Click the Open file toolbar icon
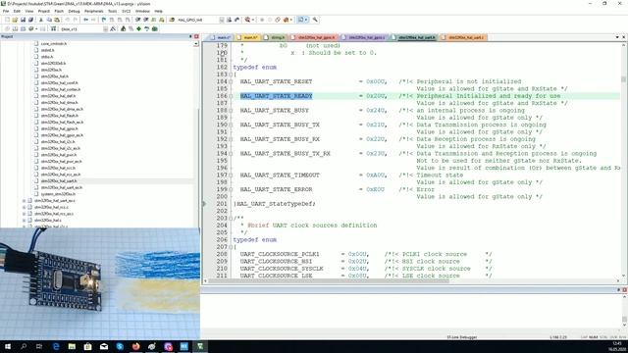628x353 pixels. 15,20
